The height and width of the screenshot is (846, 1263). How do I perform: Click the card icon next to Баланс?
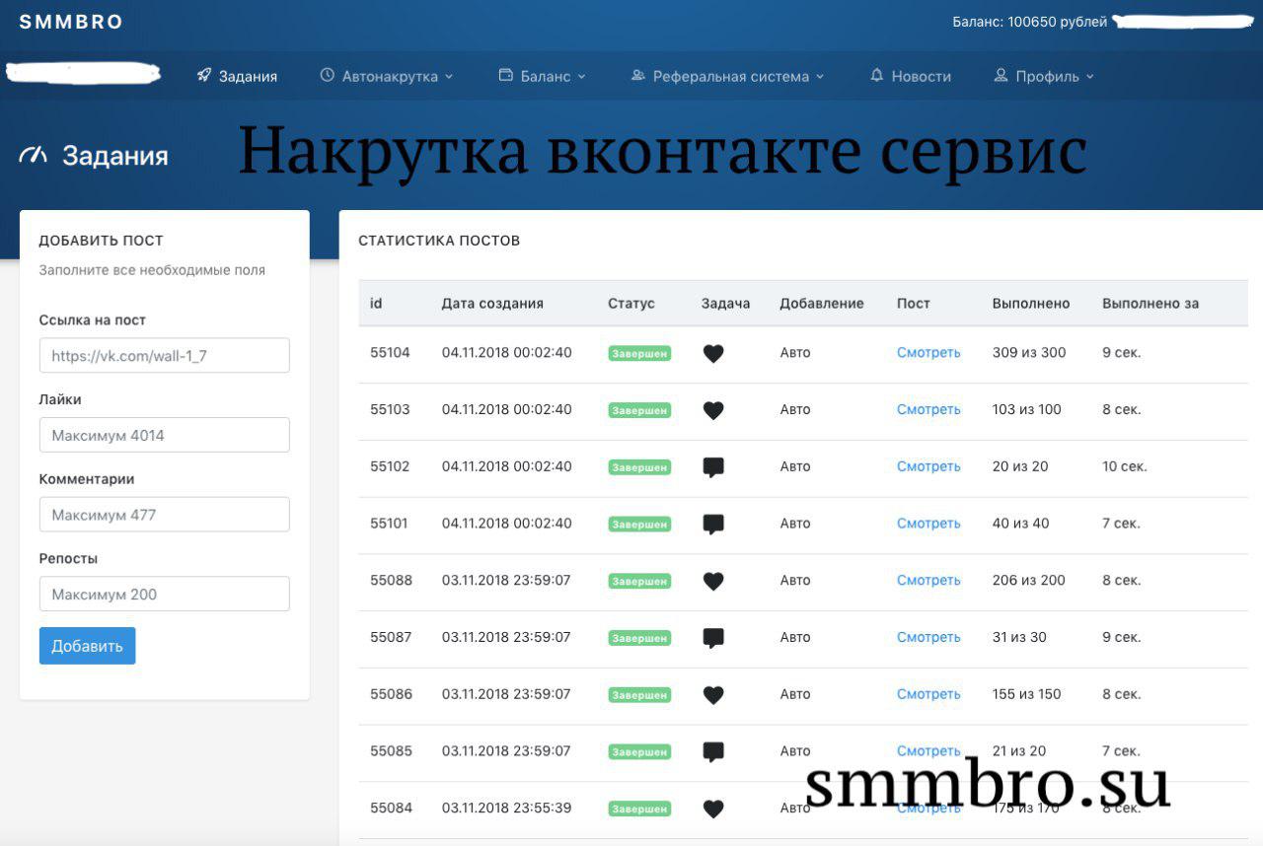click(x=504, y=75)
